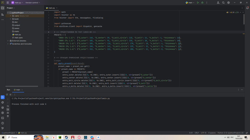Expand the .venv folder
The height and width of the screenshot is (140, 250).
point(10,16)
